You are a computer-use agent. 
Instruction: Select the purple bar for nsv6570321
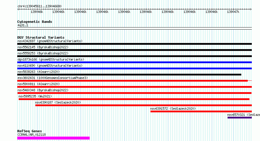pyautogui.click(x=240, y=118)
